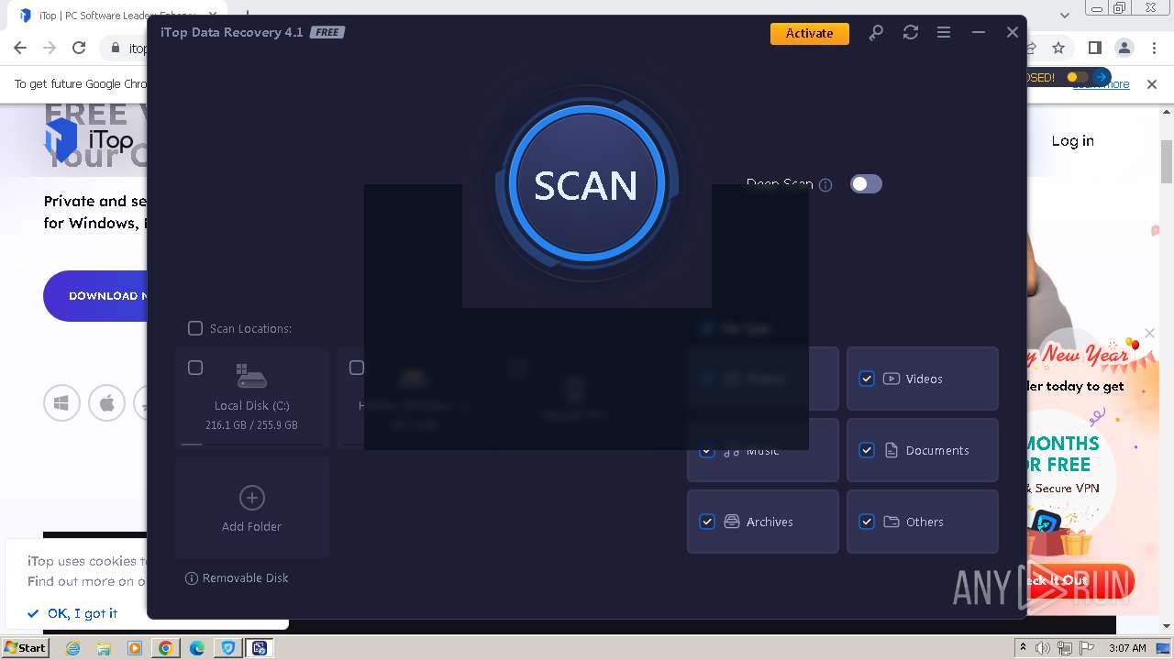Viewport: 1174px width, 660px height.
Task: Close the New Year promo popup
Action: point(1149,333)
